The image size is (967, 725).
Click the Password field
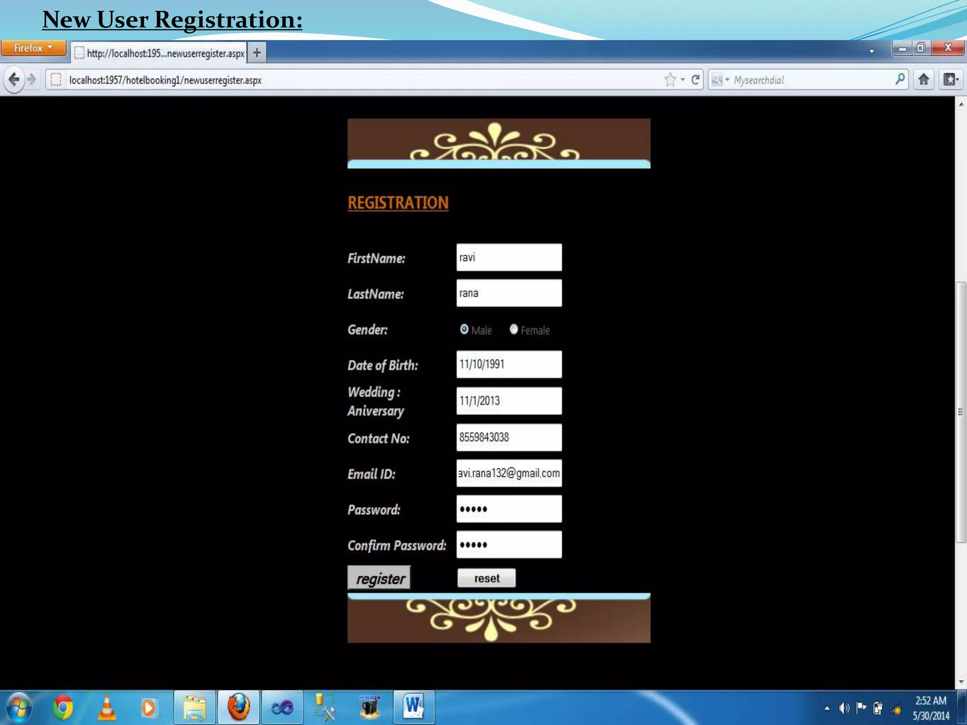pos(509,509)
